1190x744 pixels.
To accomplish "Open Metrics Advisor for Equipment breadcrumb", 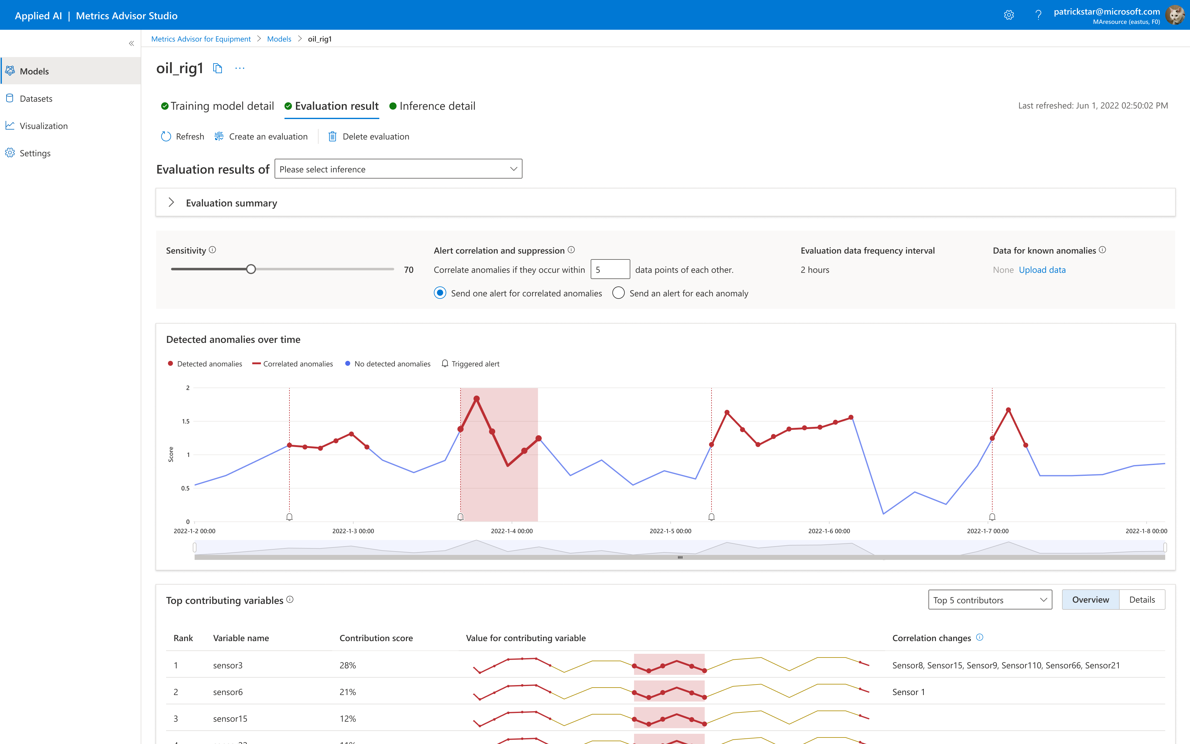I will (201, 39).
